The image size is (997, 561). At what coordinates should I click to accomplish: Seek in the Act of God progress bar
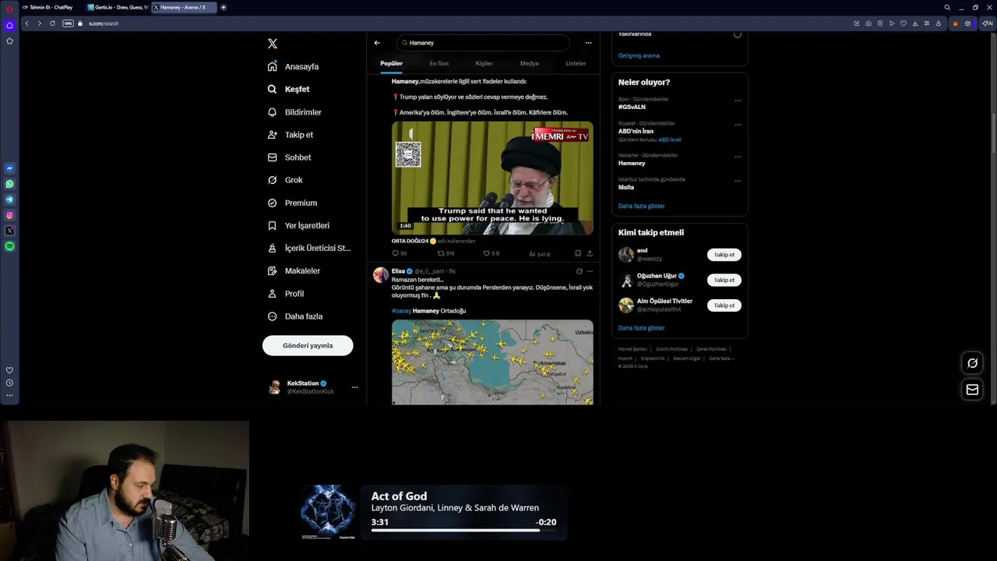(463, 531)
